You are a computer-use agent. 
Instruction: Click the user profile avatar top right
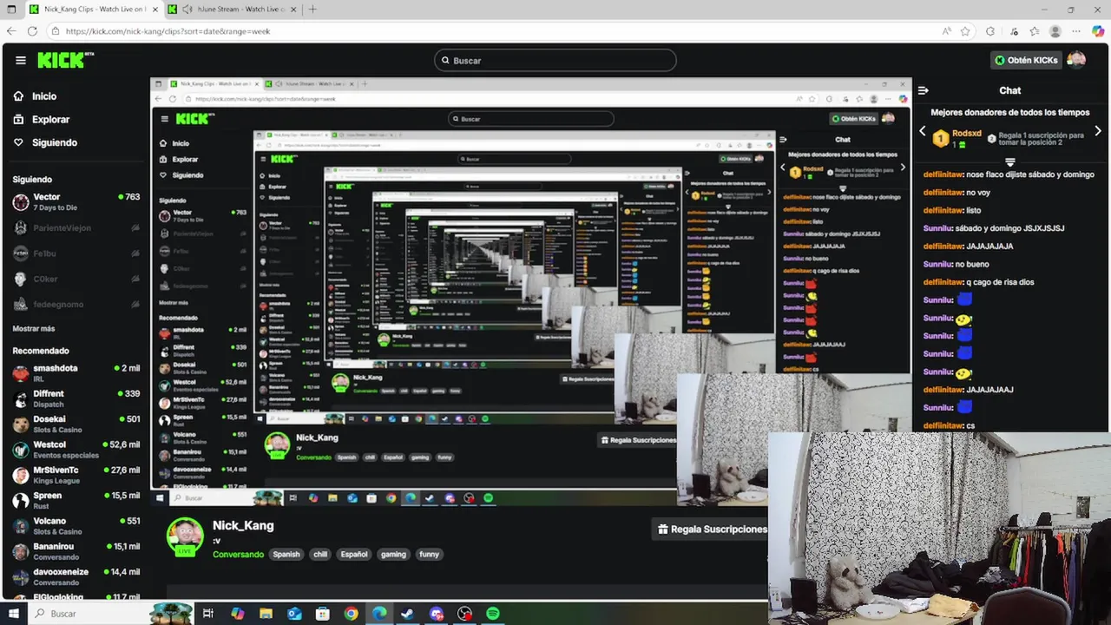[1076, 60]
